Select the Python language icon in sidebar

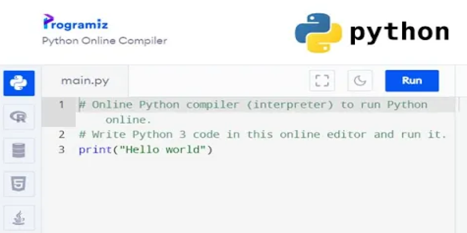pos(19,83)
